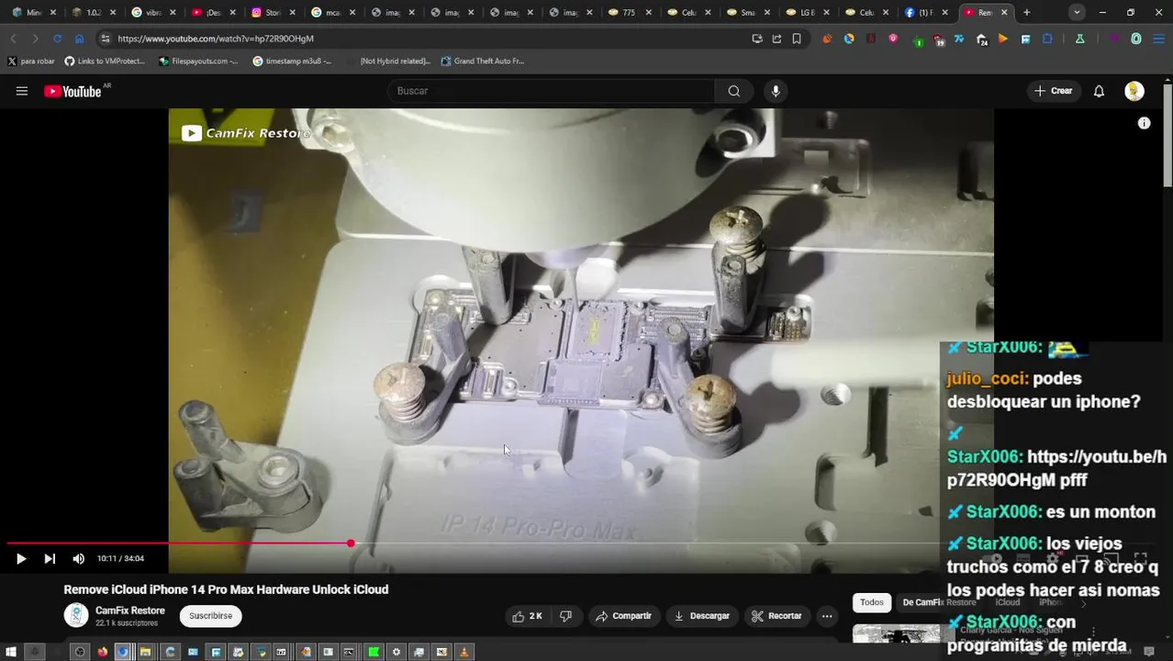
Task: Open the YouTube guide hamburger menu
Action: [22, 91]
